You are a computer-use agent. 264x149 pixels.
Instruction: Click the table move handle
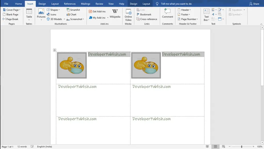55,50
